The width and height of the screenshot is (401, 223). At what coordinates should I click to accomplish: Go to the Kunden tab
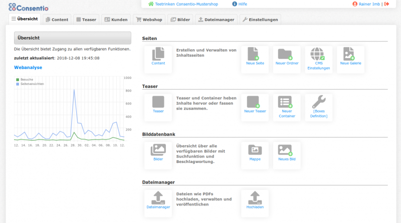coord(115,19)
